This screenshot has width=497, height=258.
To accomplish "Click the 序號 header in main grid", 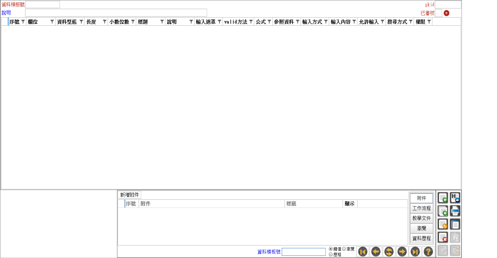I will pos(14,22).
